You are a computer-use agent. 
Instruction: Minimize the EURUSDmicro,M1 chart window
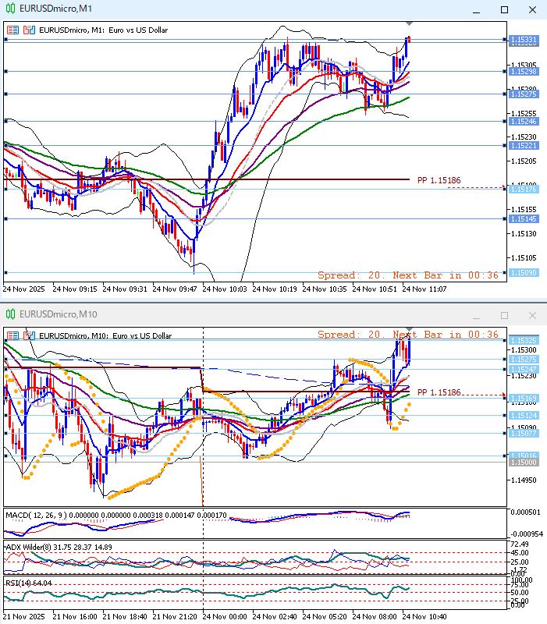pos(476,9)
